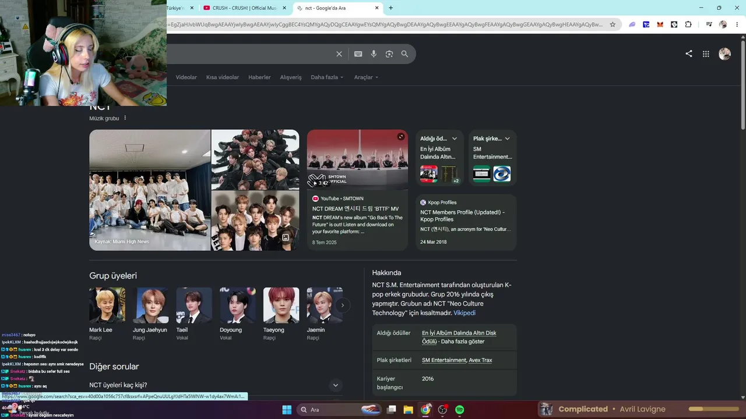Switch to the NCT Google search tab
Image resolution: width=746 pixels, height=419 pixels.
[x=338, y=8]
